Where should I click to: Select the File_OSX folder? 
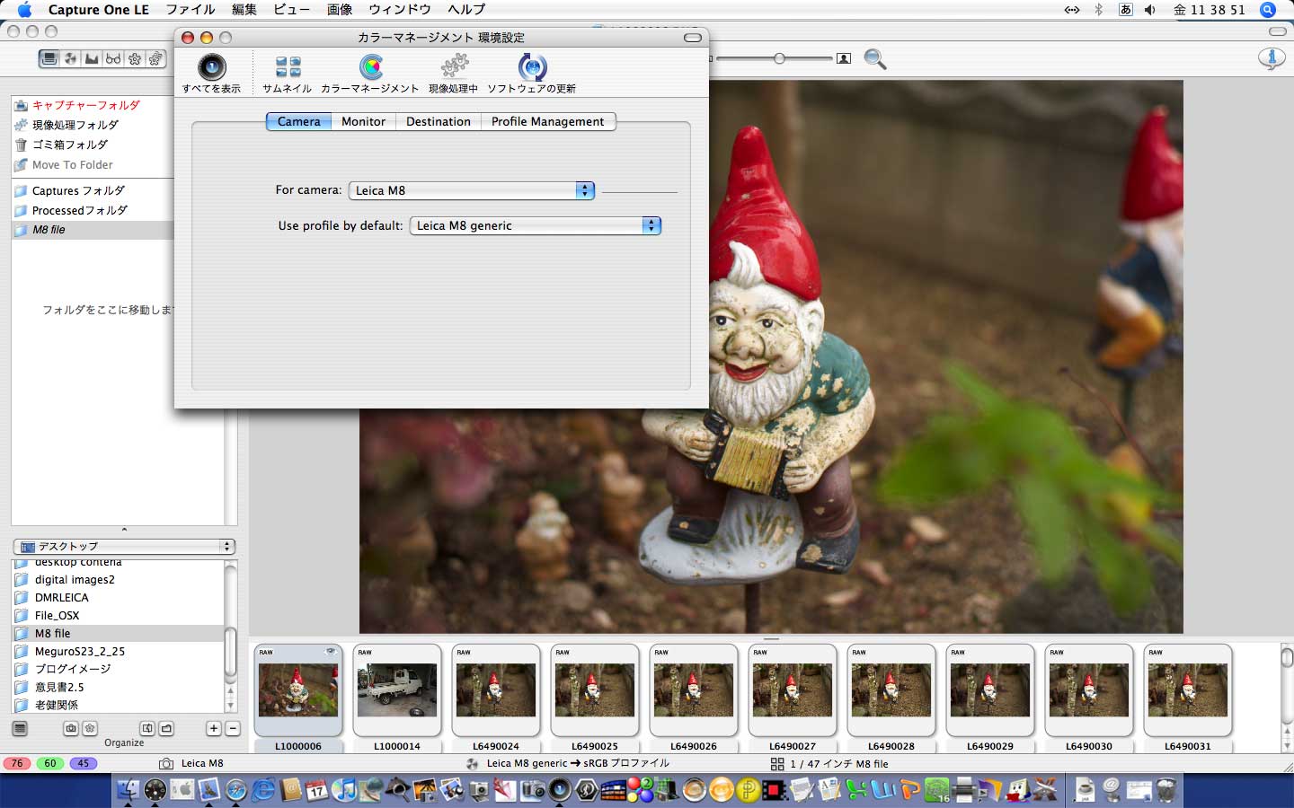[118, 616]
